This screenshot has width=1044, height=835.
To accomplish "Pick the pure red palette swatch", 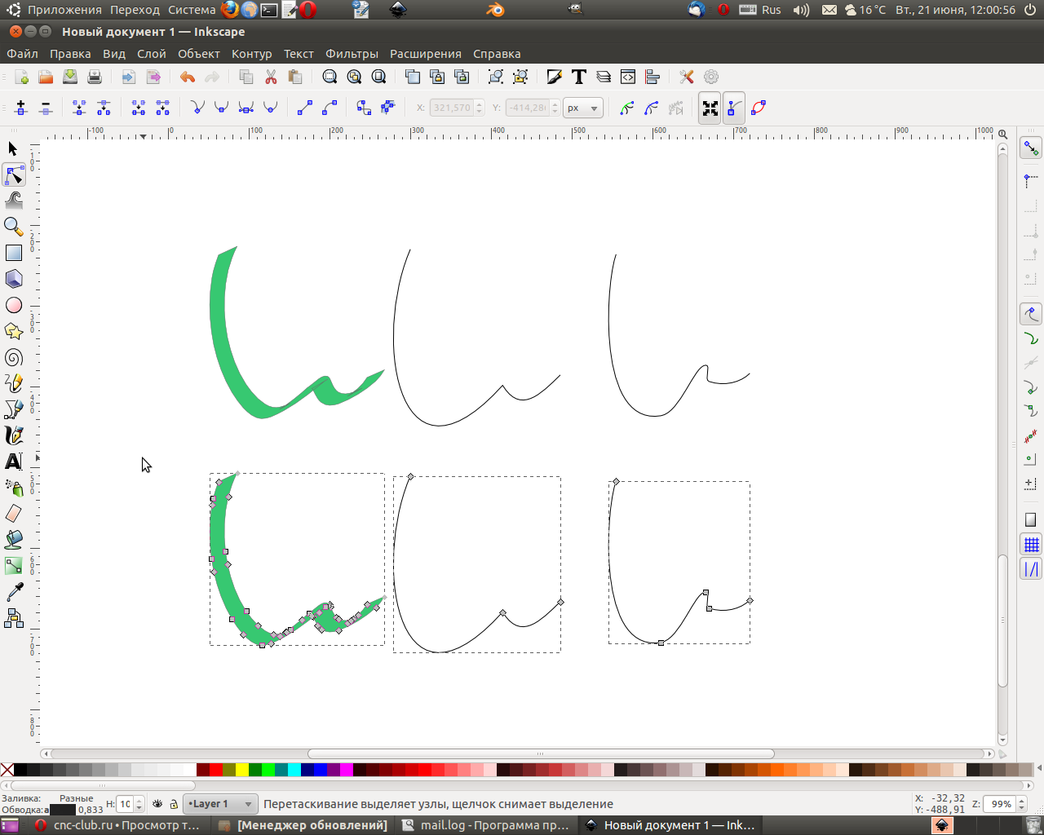I will coord(215,769).
